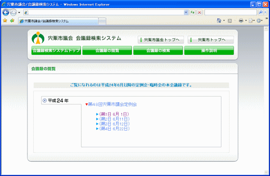270x176 pixels.
Task: Click the ご覧になれるのは平成24年6月以降 notice text
Action: tap(131, 85)
